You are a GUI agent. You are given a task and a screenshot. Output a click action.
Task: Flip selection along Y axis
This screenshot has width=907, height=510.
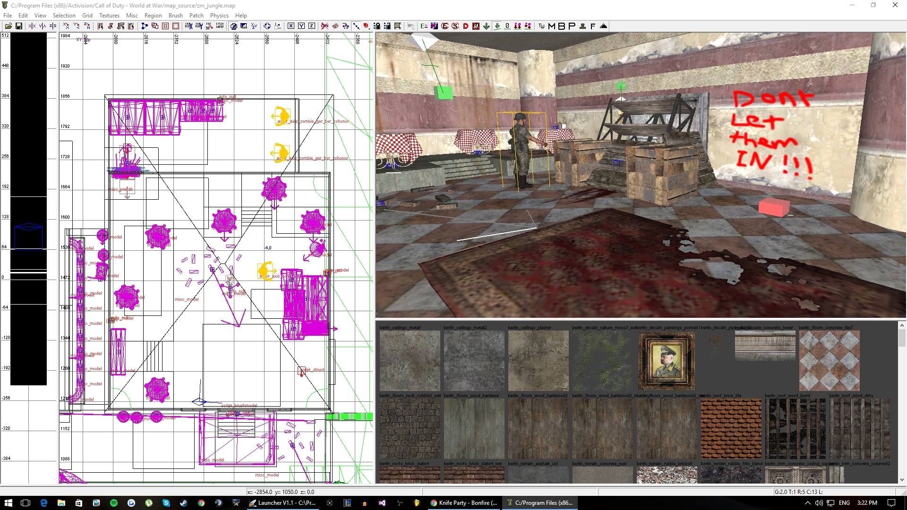point(43,26)
